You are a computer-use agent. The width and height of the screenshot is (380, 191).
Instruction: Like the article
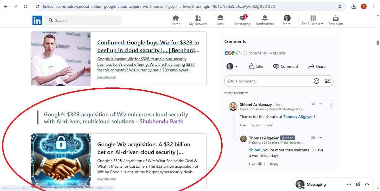point(256,66)
